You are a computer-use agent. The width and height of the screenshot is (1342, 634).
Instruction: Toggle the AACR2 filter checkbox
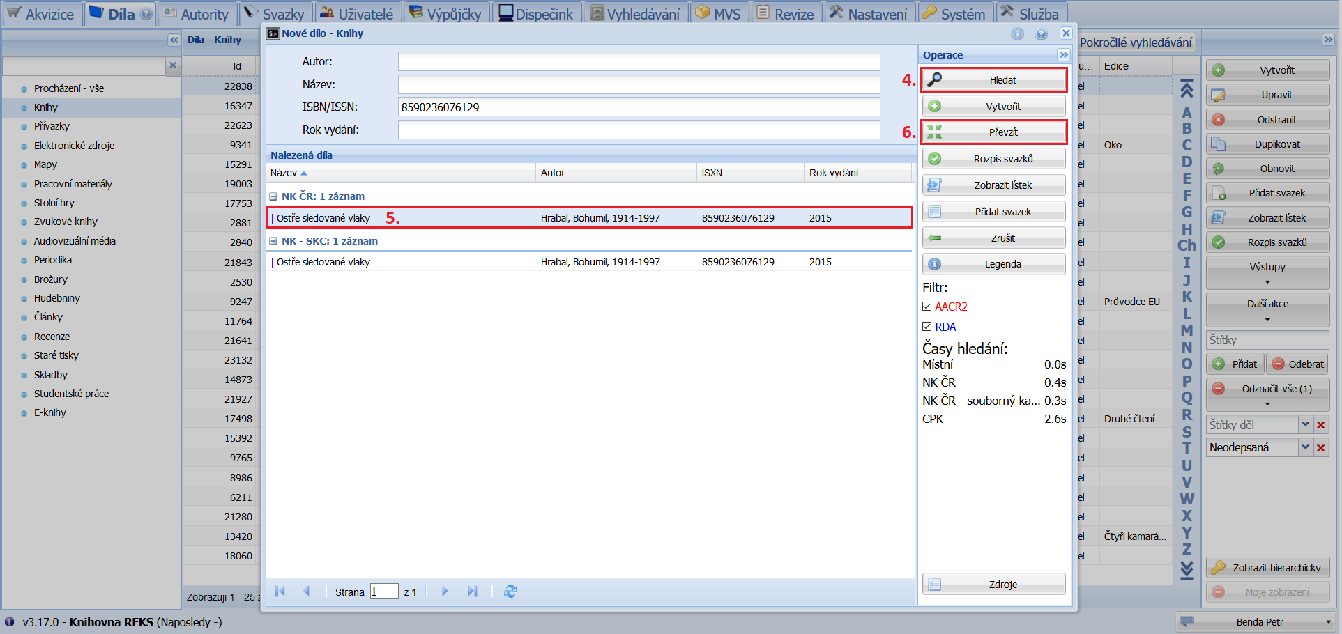click(x=927, y=307)
